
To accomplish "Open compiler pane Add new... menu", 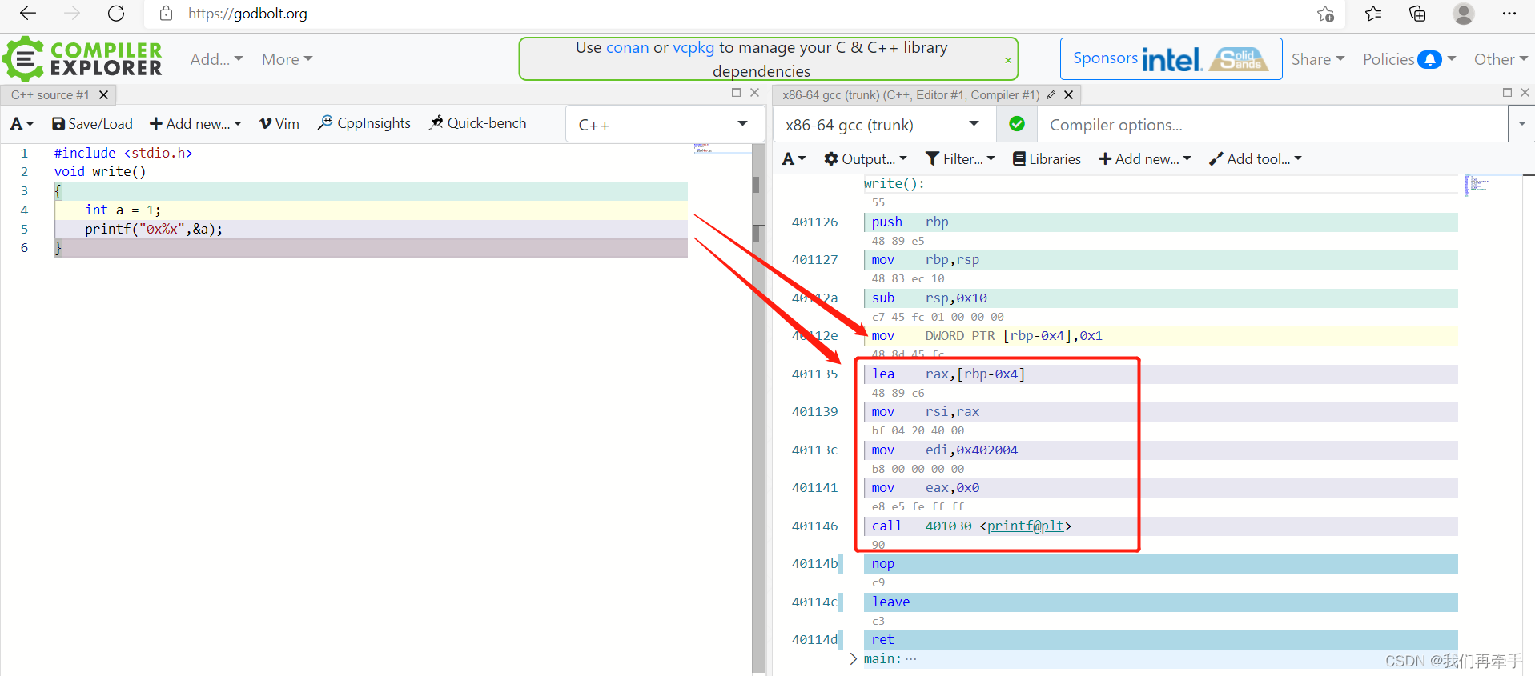I will coord(1145,158).
